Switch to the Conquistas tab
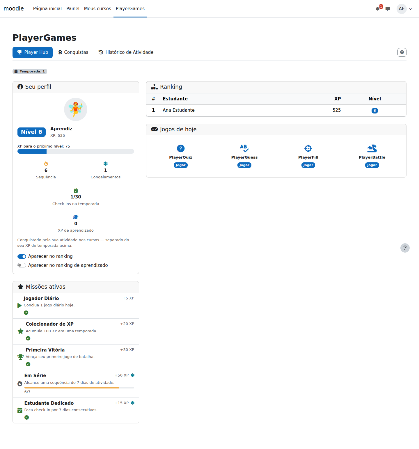Screen dimensions: 419x449 tap(73, 52)
